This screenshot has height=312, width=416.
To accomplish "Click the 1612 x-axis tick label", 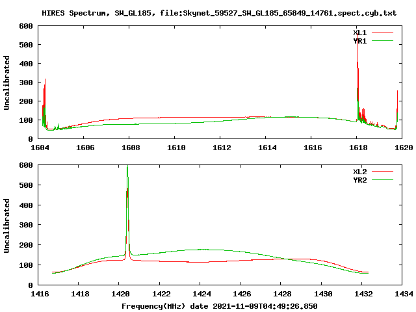I will click(222, 148).
